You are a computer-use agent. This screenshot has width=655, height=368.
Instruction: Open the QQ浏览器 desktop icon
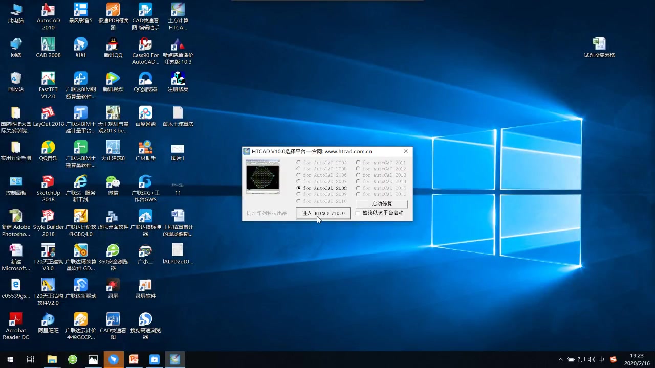point(145,82)
